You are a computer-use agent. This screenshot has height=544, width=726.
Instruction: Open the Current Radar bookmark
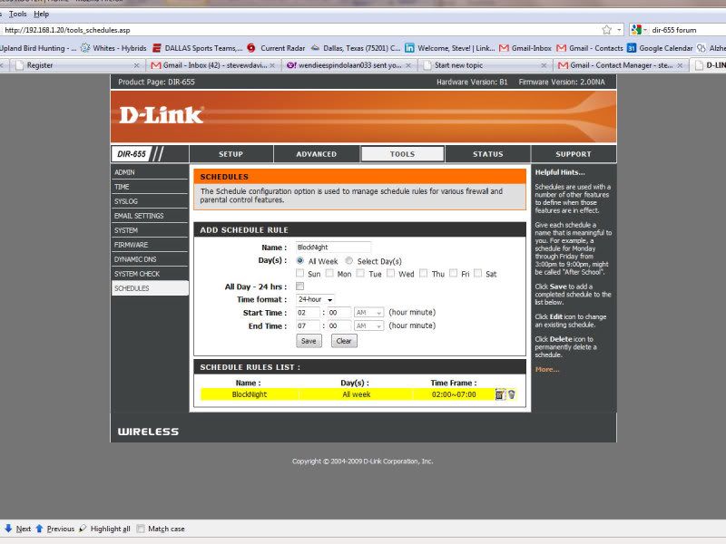[277, 48]
